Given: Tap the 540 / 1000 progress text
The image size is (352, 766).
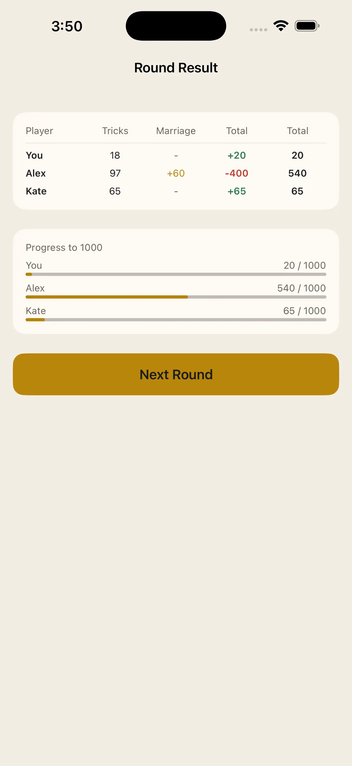Looking at the screenshot, I should [302, 288].
